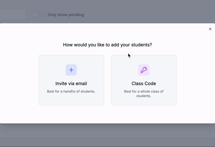Click "Best for a handful of students" text

tap(71, 91)
